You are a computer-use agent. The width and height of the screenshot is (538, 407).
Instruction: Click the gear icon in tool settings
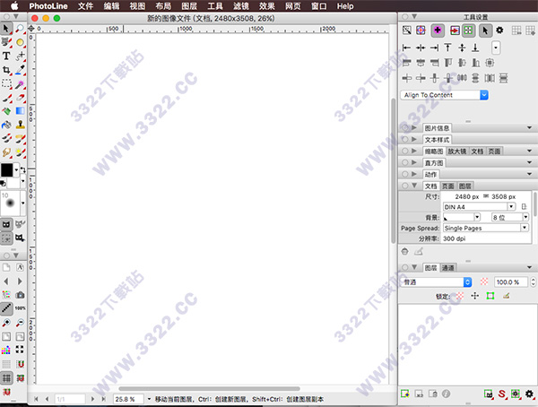499,30
